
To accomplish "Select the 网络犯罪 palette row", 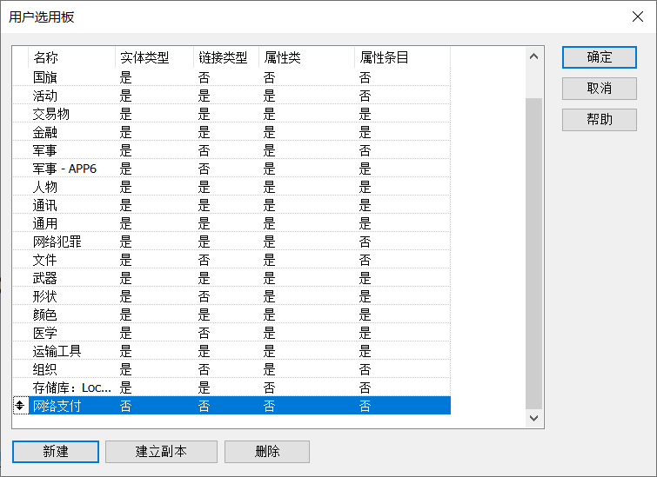I will 231,242.
